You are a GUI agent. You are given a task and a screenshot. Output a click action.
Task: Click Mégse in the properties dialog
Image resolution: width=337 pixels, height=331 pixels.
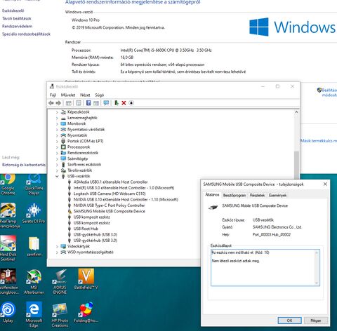(315, 320)
